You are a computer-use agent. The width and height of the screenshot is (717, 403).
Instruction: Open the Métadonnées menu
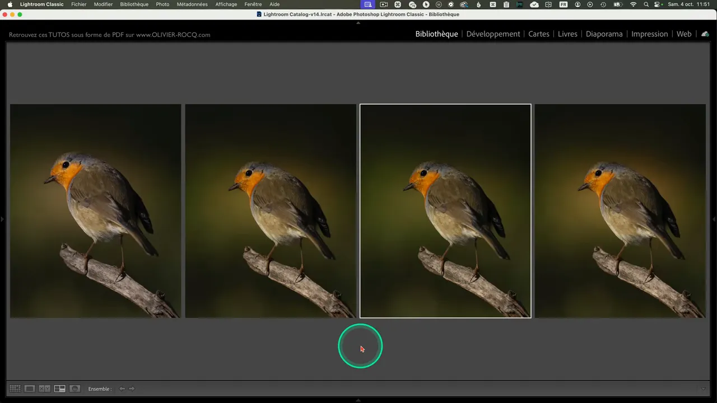192,4
